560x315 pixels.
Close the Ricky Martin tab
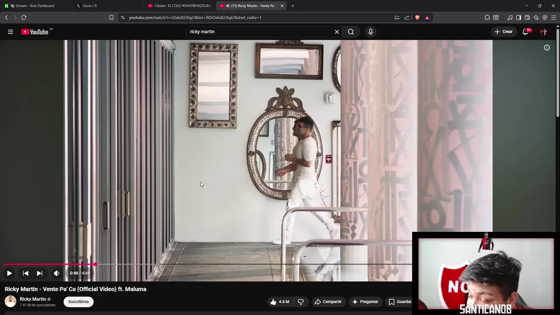click(x=282, y=6)
